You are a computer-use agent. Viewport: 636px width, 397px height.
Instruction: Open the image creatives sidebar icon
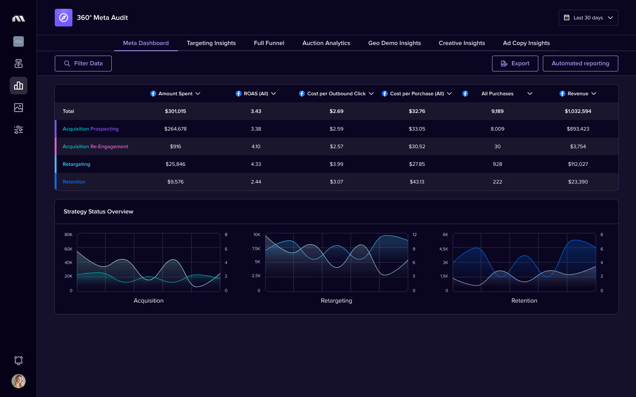(19, 108)
